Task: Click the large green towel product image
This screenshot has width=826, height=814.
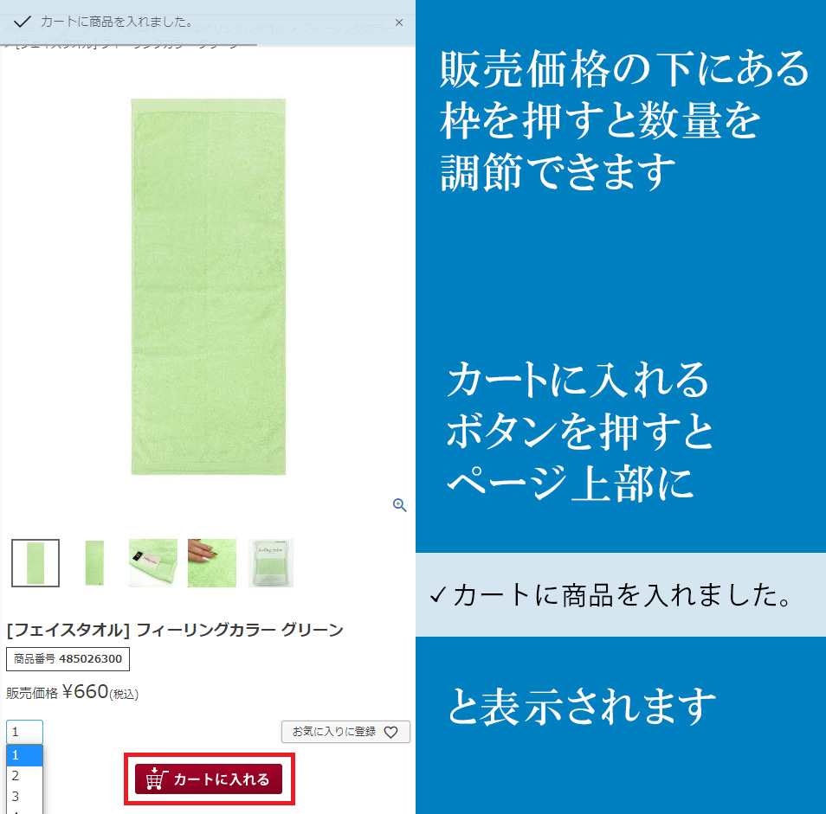Action: click(x=209, y=287)
